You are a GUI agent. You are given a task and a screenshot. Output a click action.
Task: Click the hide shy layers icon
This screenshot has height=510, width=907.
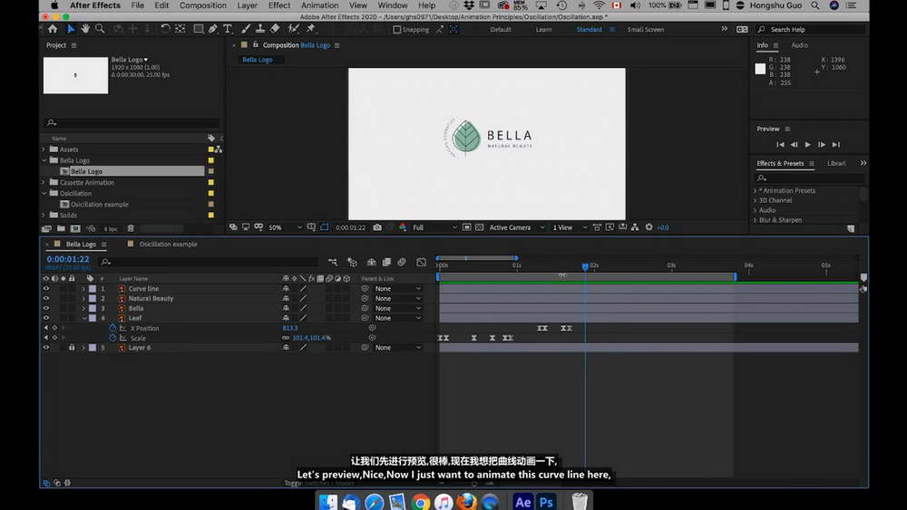coord(371,262)
